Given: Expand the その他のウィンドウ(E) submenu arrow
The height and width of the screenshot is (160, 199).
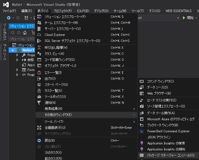Looking at the screenshot, I should point(134,115).
